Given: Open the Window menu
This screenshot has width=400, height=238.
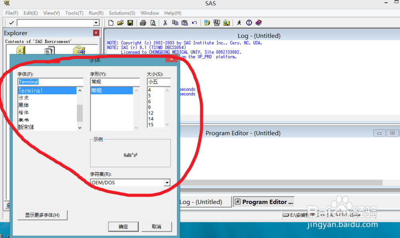Looking at the screenshot, I should pos(150,13).
